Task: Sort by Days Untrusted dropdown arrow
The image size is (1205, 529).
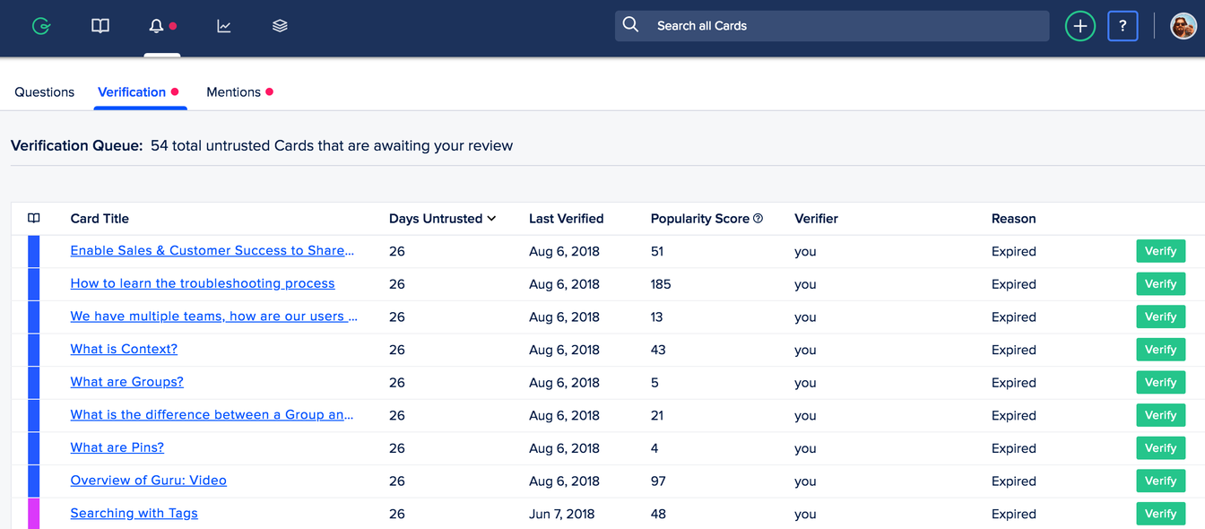Action: coord(491,219)
